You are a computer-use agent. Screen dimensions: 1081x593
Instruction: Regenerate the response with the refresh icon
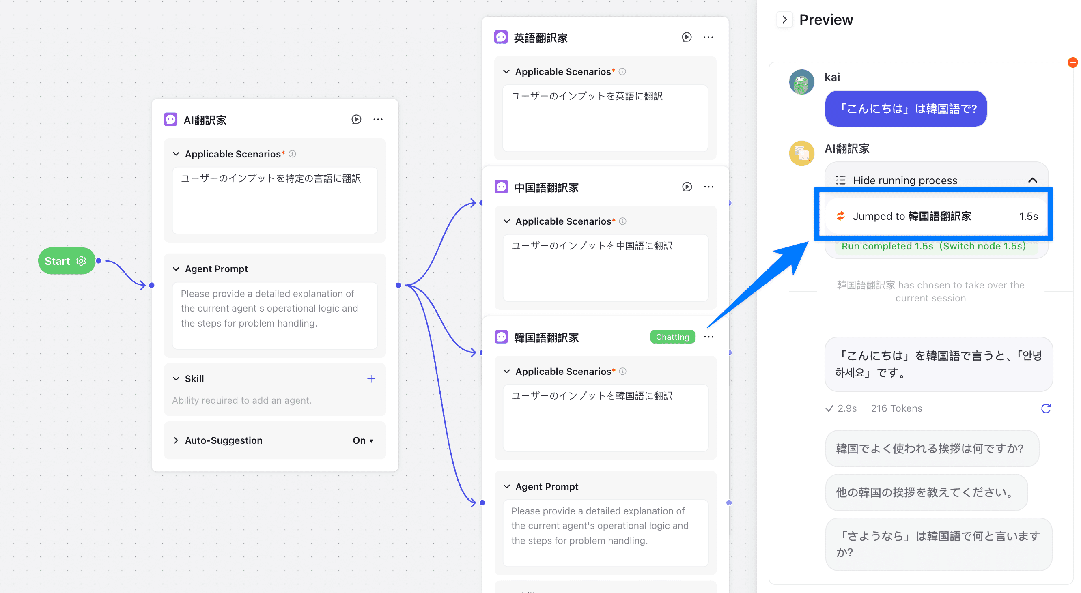tap(1046, 408)
